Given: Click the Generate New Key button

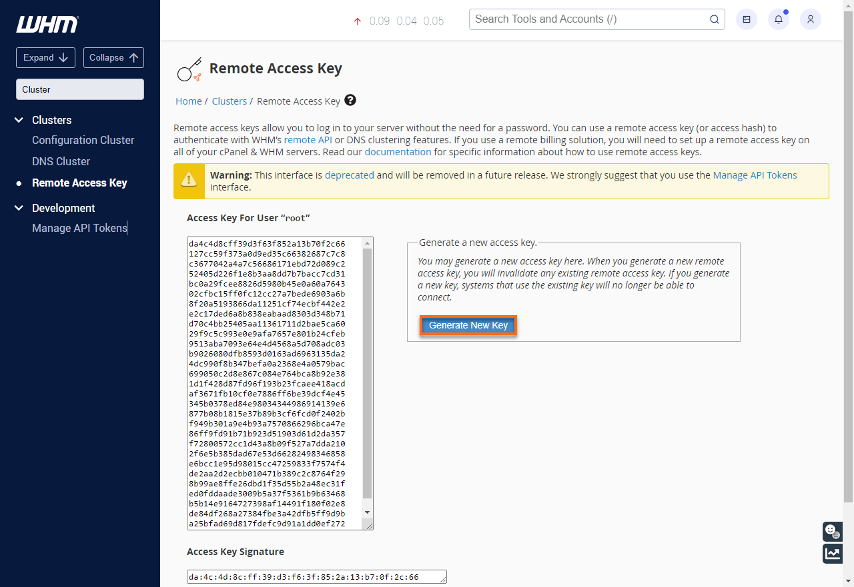Looking at the screenshot, I should [x=468, y=325].
